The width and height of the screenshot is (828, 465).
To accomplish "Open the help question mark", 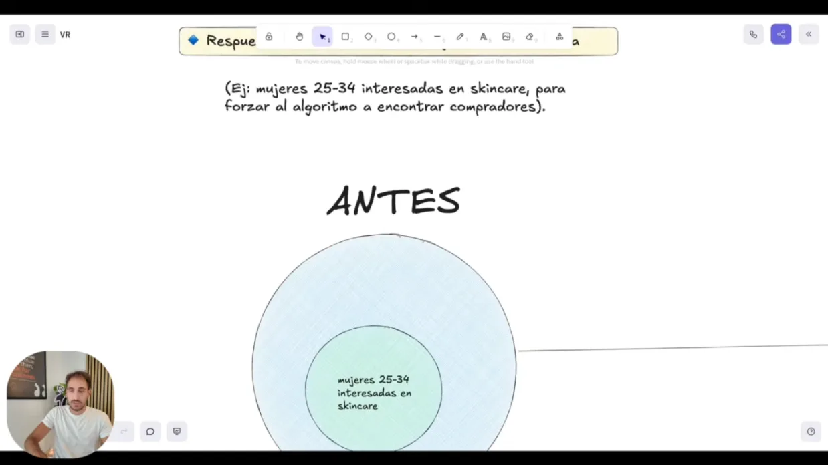I will pyautogui.click(x=811, y=432).
